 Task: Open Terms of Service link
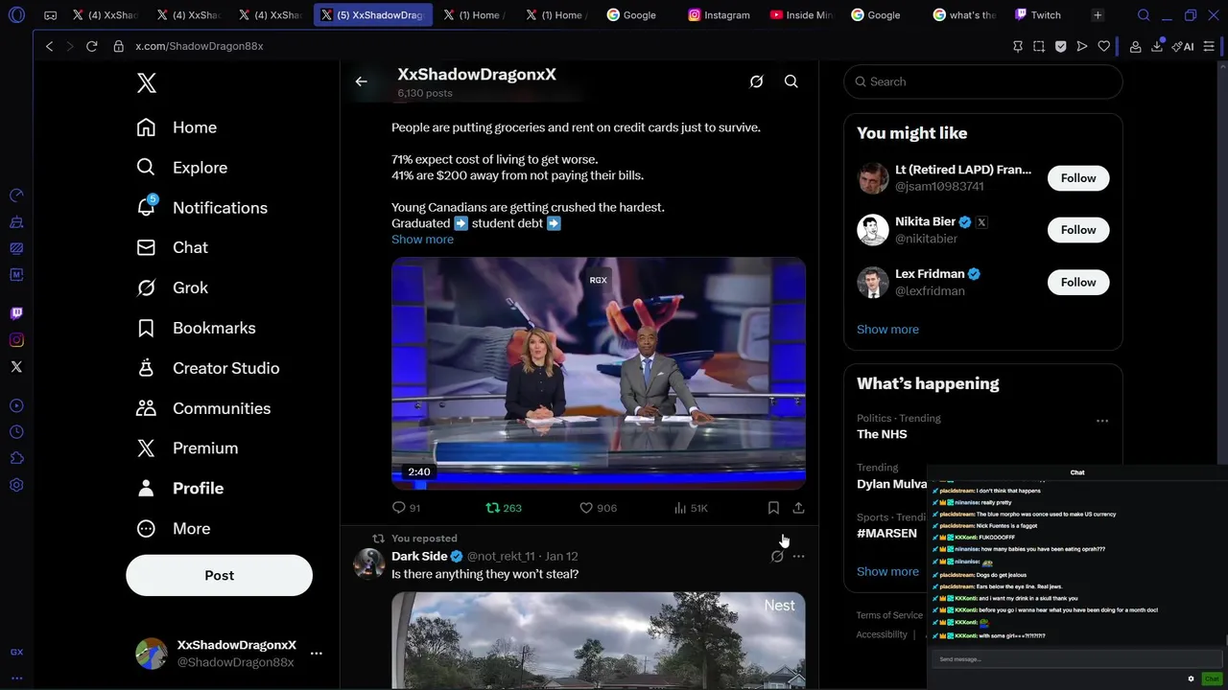click(889, 615)
